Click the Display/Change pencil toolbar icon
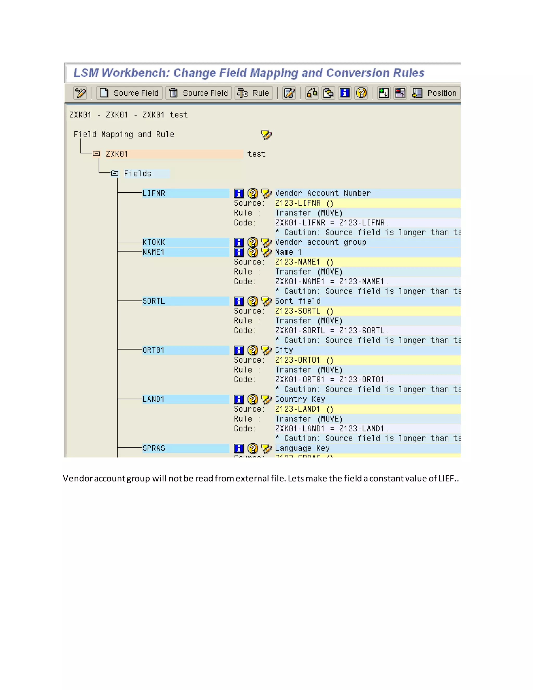The width and height of the screenshot is (533, 690). [80, 93]
